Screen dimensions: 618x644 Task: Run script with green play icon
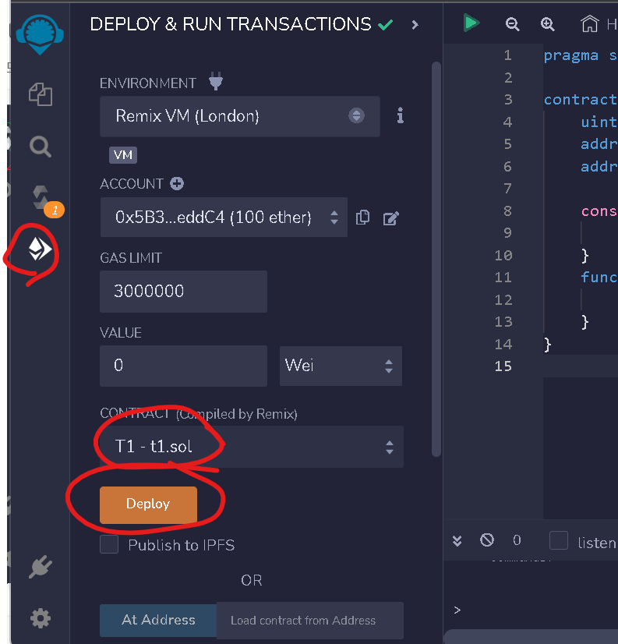(471, 23)
